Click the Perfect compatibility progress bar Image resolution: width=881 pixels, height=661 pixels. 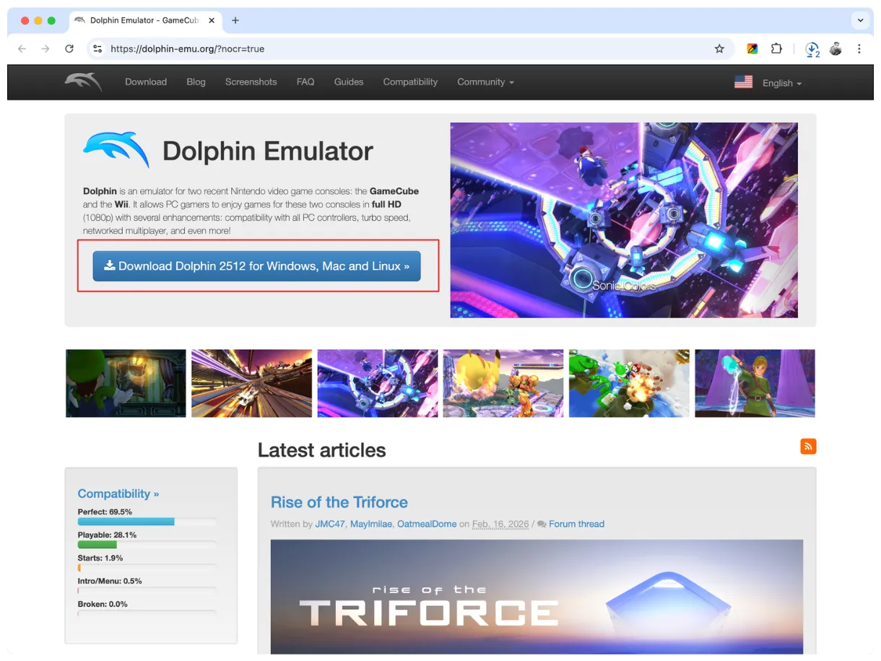[147, 522]
